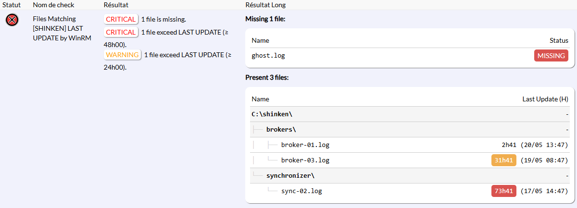Click the first CRITICAL badge
Screen dimensions: 577x208
121,19
